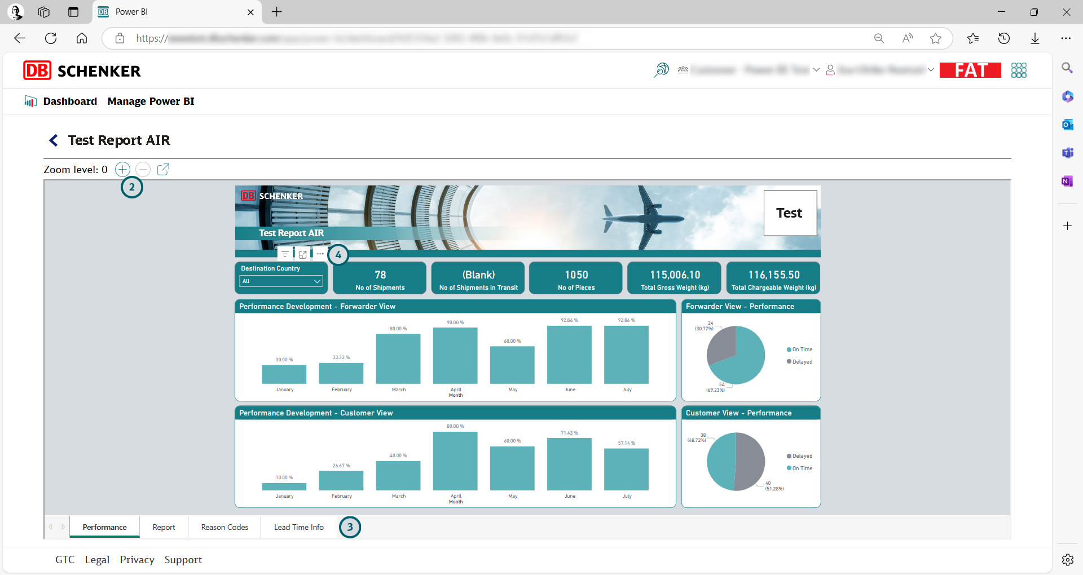The height and width of the screenshot is (575, 1083).
Task: Open the Support link
Action: pos(183,559)
